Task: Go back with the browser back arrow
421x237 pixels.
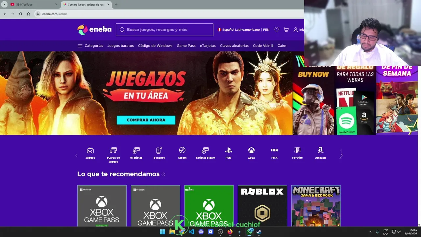Action: (x=5, y=14)
